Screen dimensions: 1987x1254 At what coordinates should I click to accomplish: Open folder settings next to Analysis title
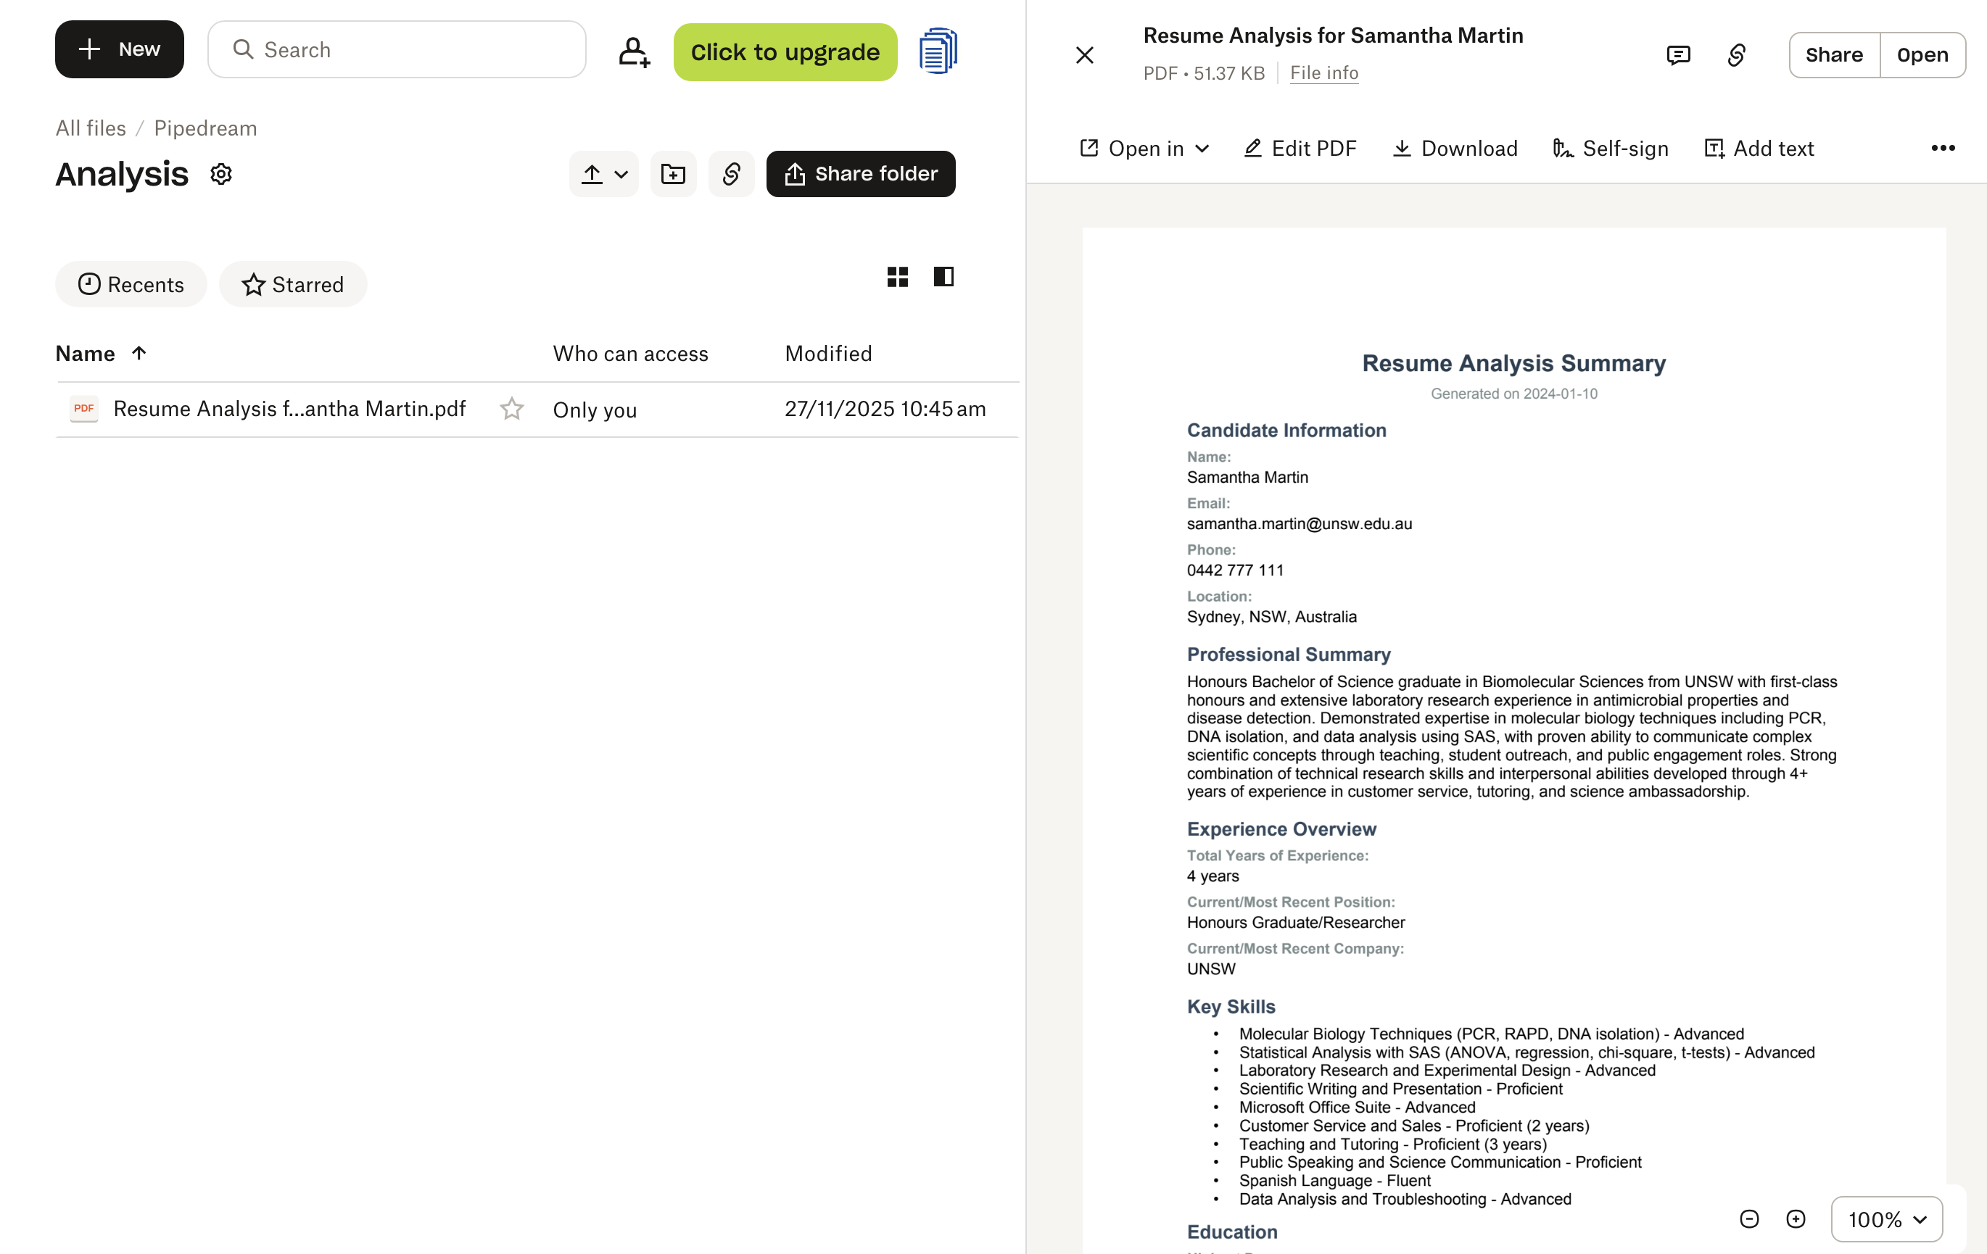(220, 174)
